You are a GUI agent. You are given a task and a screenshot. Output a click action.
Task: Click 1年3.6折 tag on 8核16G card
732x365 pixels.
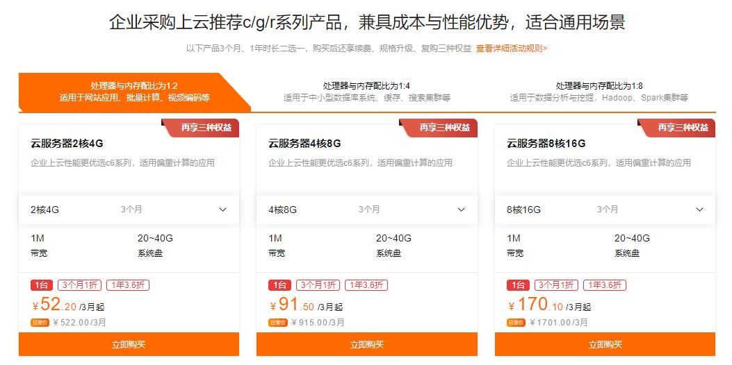coord(605,285)
